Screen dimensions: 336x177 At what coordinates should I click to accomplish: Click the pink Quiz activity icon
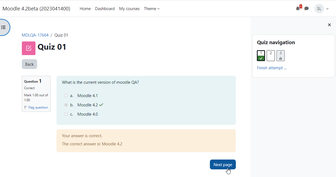click(x=29, y=48)
